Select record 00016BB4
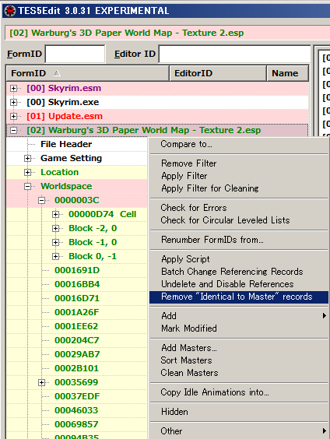Screen dimensions: 330x439 (x=77, y=284)
